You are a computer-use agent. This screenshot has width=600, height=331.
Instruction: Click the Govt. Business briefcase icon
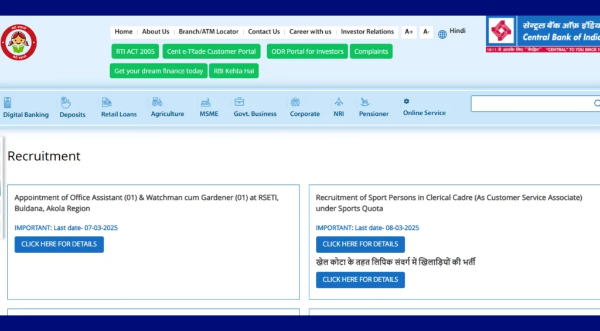click(x=239, y=102)
